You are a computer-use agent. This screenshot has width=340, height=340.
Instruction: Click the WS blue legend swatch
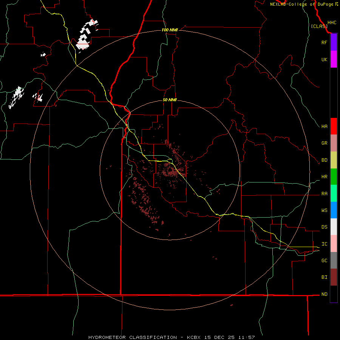pyautogui.click(x=334, y=210)
